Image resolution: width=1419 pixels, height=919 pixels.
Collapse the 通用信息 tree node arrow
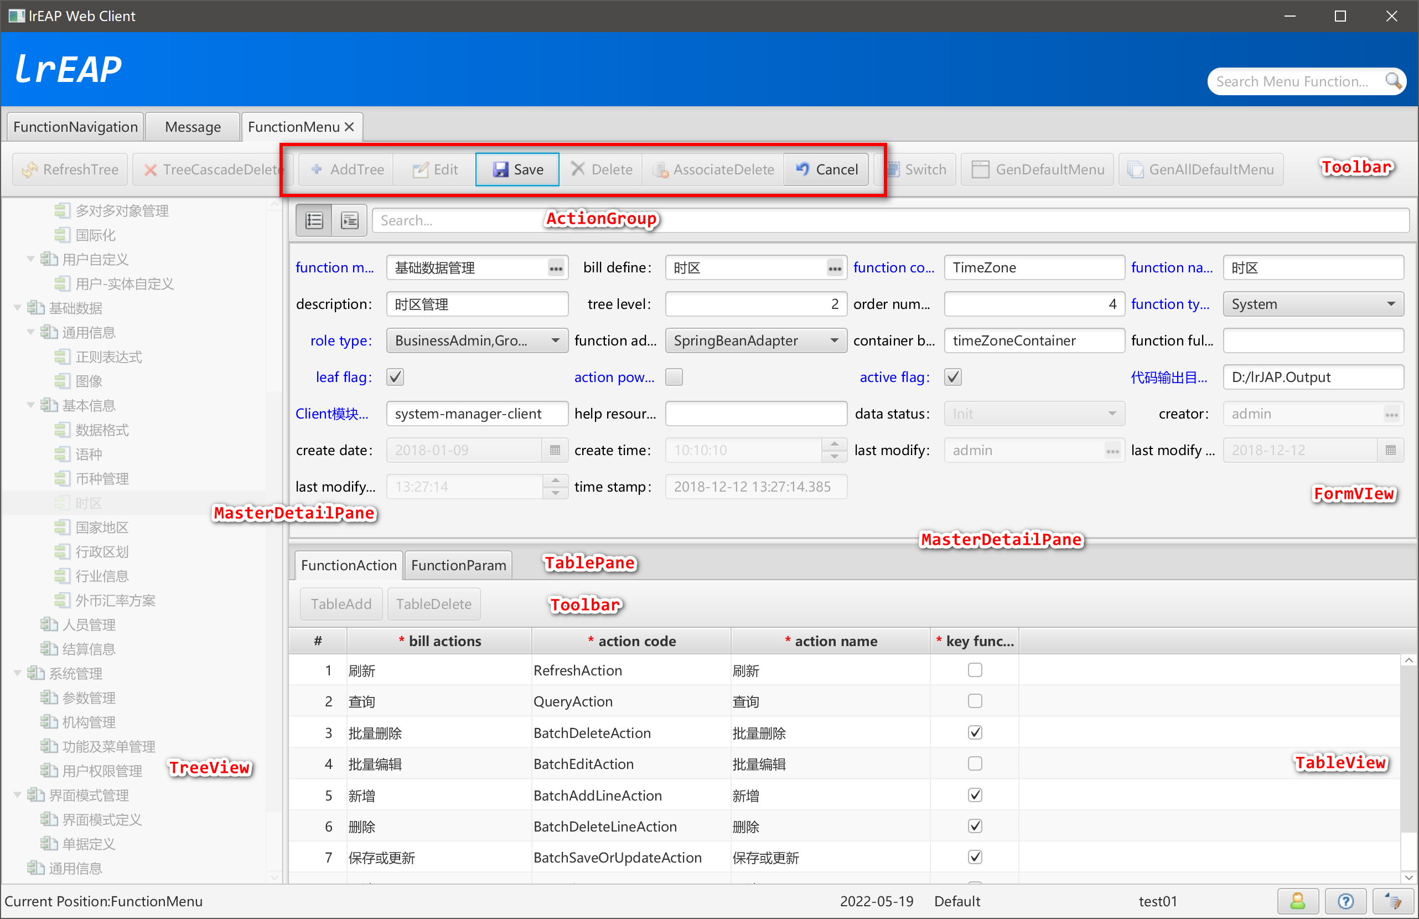pyautogui.click(x=30, y=332)
